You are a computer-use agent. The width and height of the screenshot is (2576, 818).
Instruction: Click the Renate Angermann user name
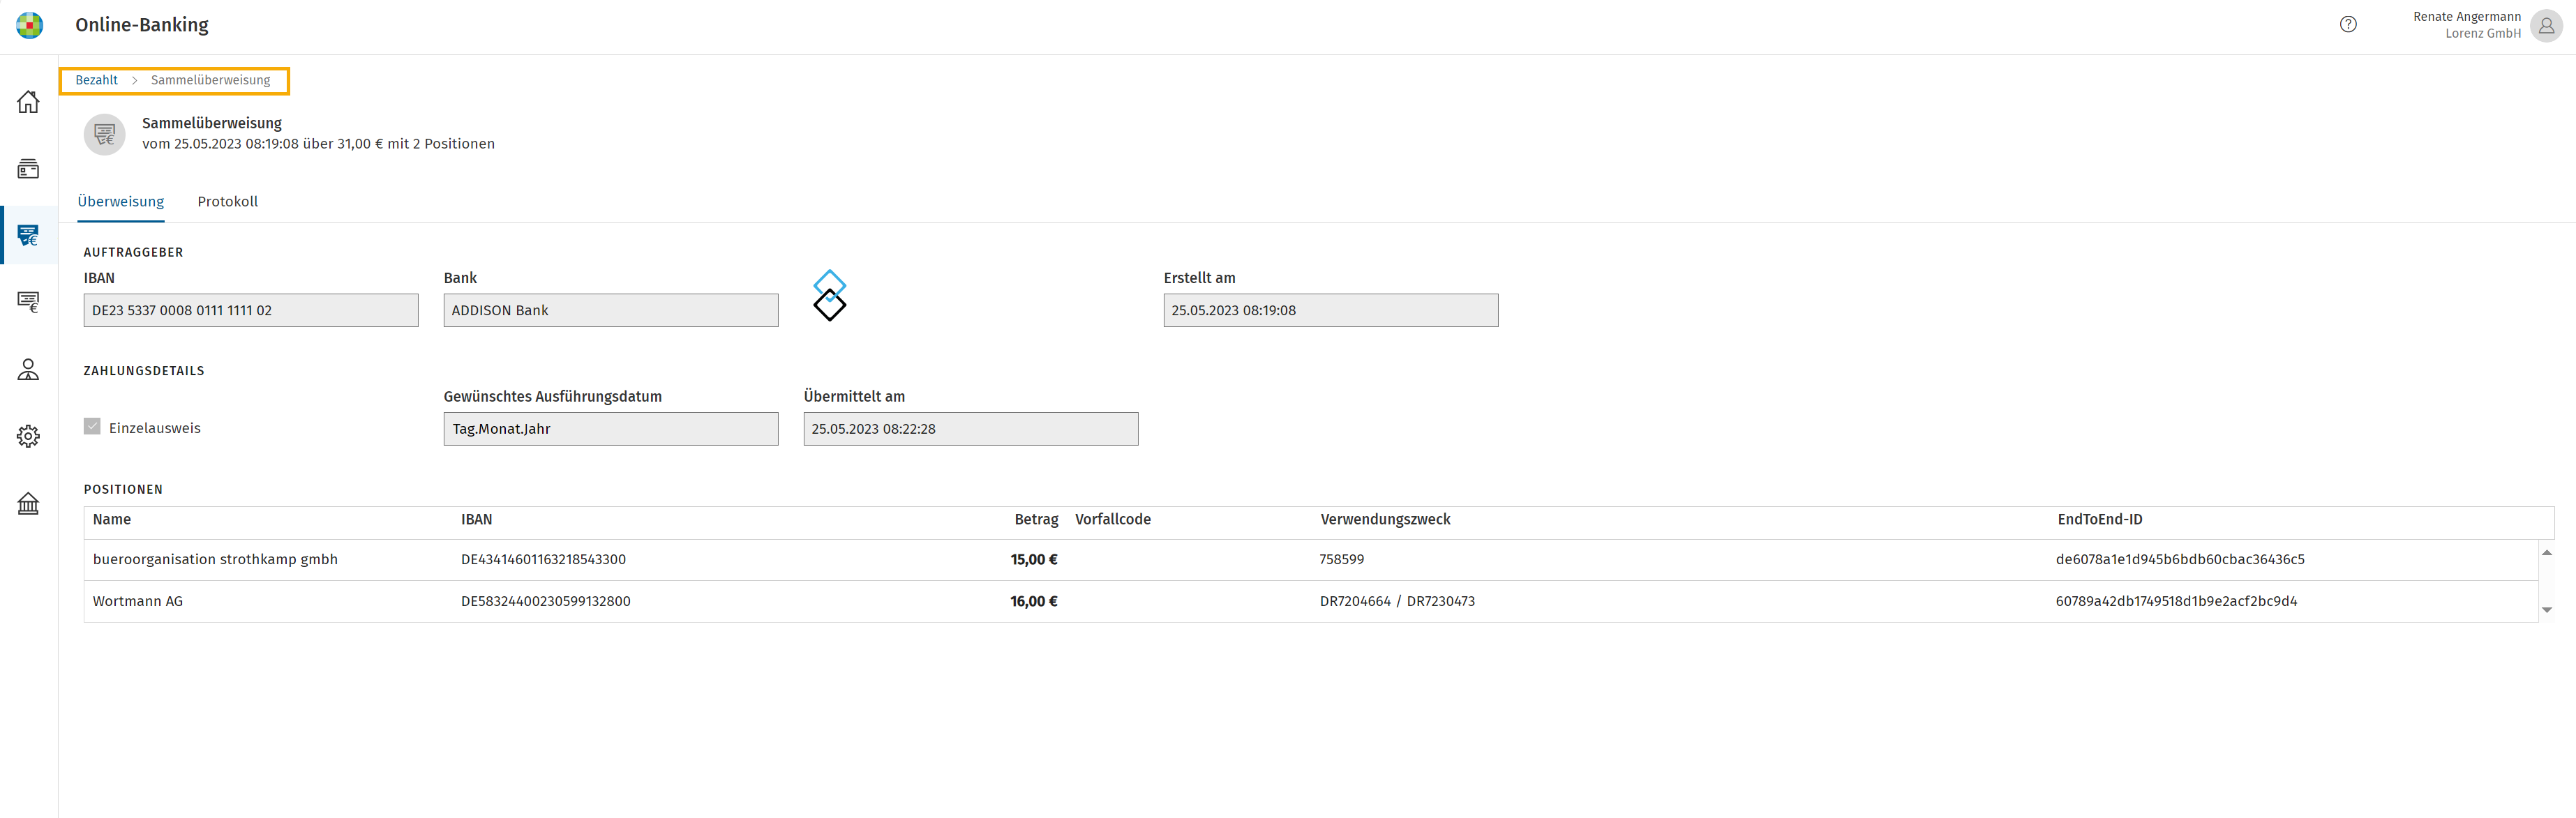click(x=2467, y=17)
